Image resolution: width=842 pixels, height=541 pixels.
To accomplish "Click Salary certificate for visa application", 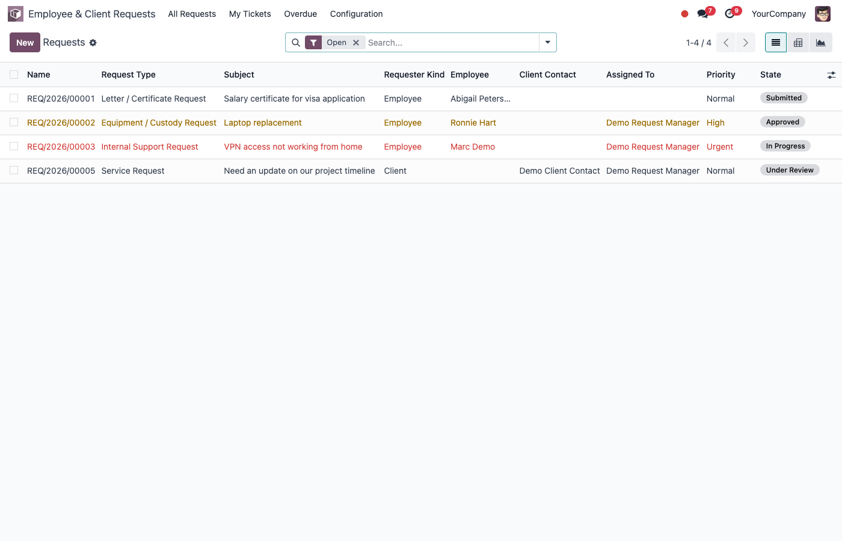I will click(x=294, y=99).
